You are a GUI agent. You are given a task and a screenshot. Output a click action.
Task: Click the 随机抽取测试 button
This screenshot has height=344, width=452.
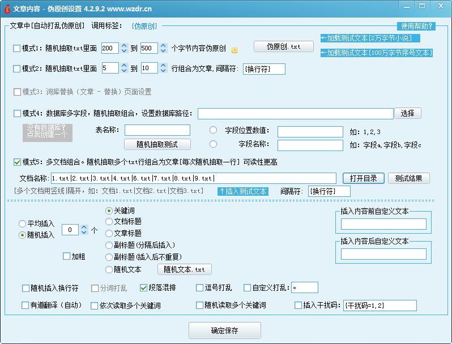click(x=157, y=144)
